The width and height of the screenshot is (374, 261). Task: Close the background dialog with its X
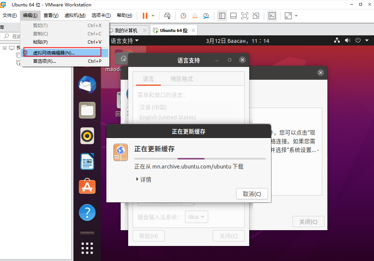pyautogui.click(x=321, y=73)
